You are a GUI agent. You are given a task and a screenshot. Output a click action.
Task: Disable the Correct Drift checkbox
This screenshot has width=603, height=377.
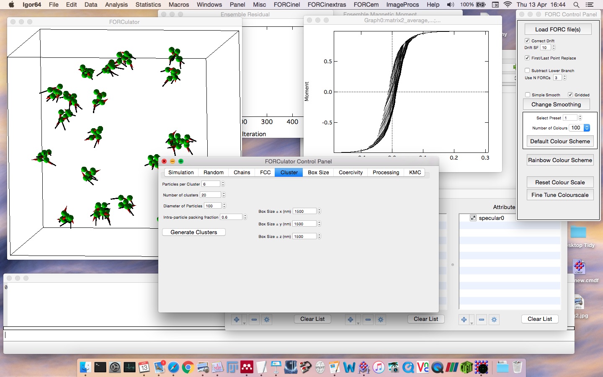(x=527, y=41)
